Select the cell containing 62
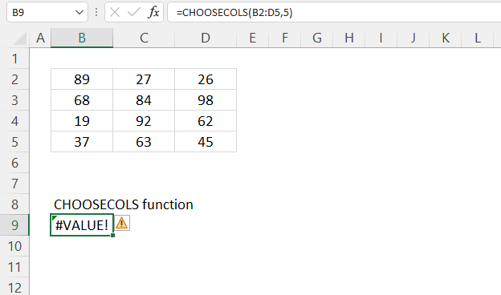 point(206,121)
